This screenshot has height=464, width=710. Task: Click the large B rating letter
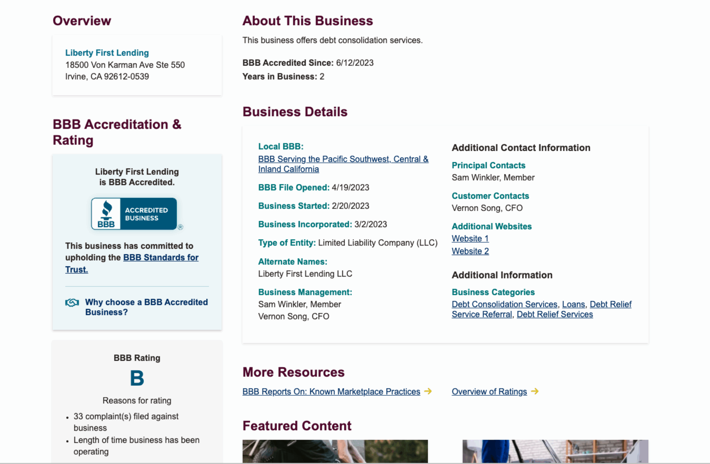pos(137,378)
